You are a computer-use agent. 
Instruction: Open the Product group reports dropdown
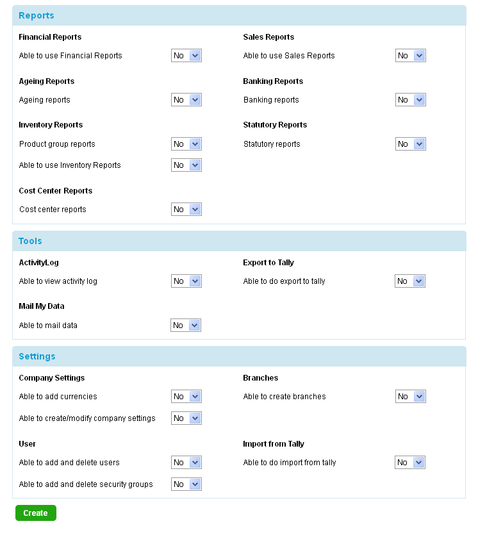(186, 144)
